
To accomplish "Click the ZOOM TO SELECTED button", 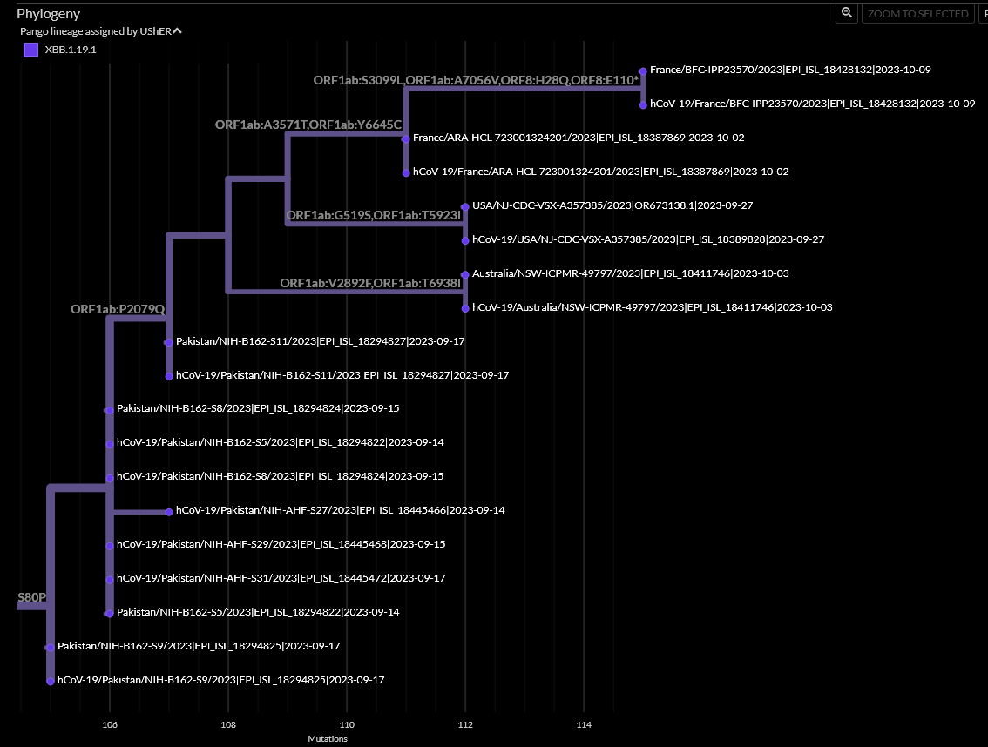I will click(x=917, y=13).
